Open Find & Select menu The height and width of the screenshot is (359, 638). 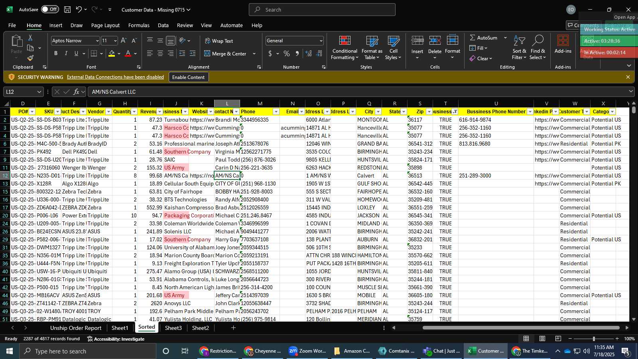click(x=538, y=48)
